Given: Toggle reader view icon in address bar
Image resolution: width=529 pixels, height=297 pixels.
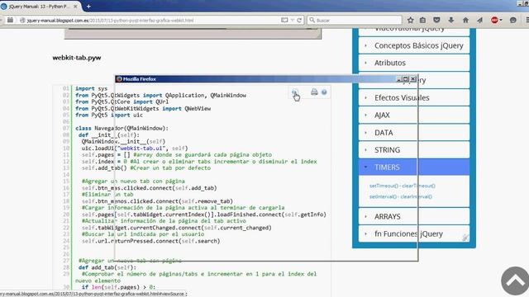Looking at the screenshot, I should pos(284,20).
